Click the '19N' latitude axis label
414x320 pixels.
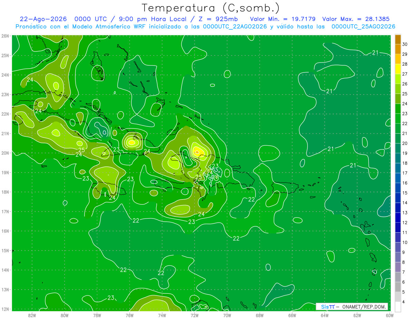pos(5,172)
